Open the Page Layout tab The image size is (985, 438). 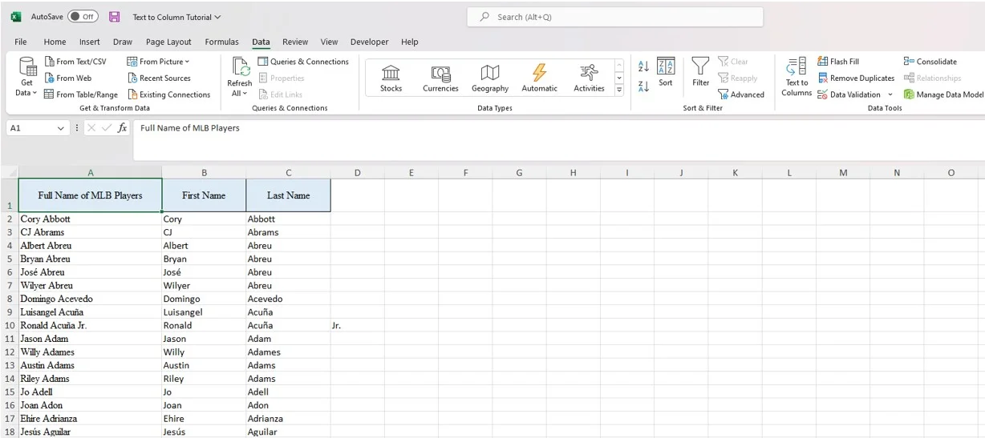pyautogui.click(x=168, y=42)
